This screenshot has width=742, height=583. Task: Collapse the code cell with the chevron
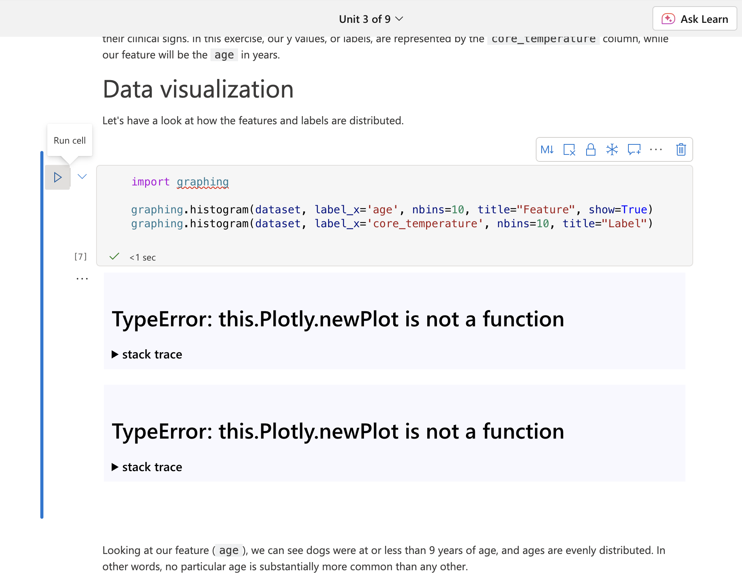tap(82, 177)
